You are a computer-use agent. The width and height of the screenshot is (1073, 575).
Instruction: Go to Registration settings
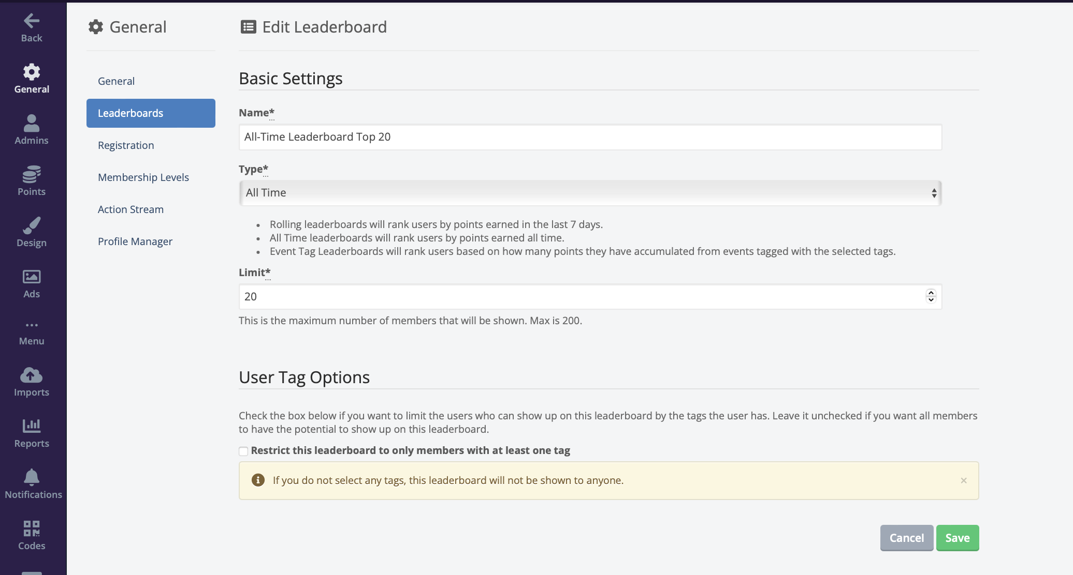tap(126, 145)
